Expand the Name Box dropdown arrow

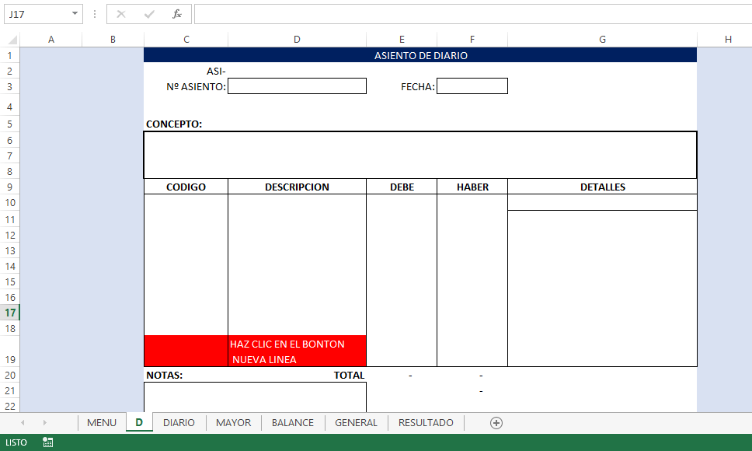point(75,14)
